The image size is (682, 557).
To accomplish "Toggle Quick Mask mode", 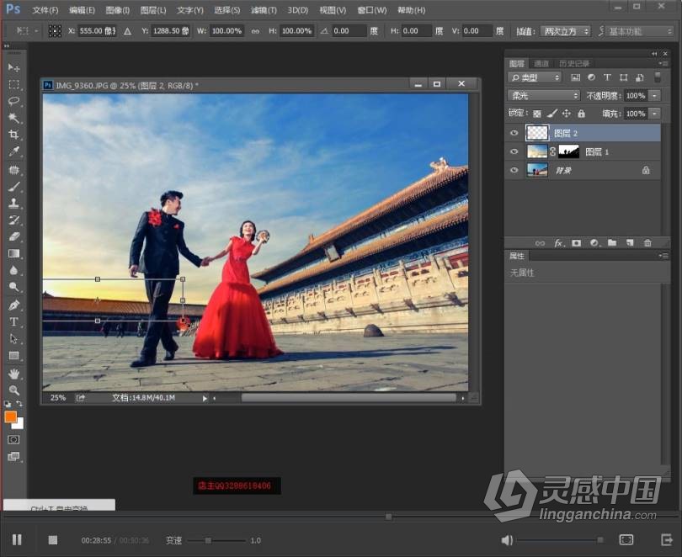I will click(13, 440).
